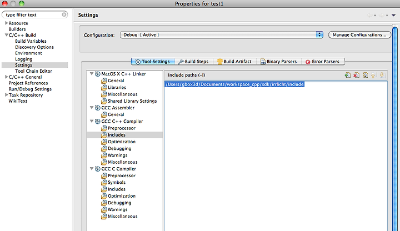Screen dimensions: 400x231
Task: Open Warnings under GCC C++ Compiler
Action: [x=117, y=155]
